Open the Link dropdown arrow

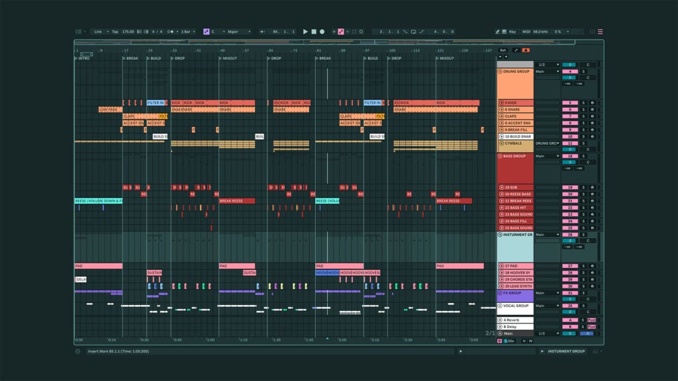coord(108,32)
